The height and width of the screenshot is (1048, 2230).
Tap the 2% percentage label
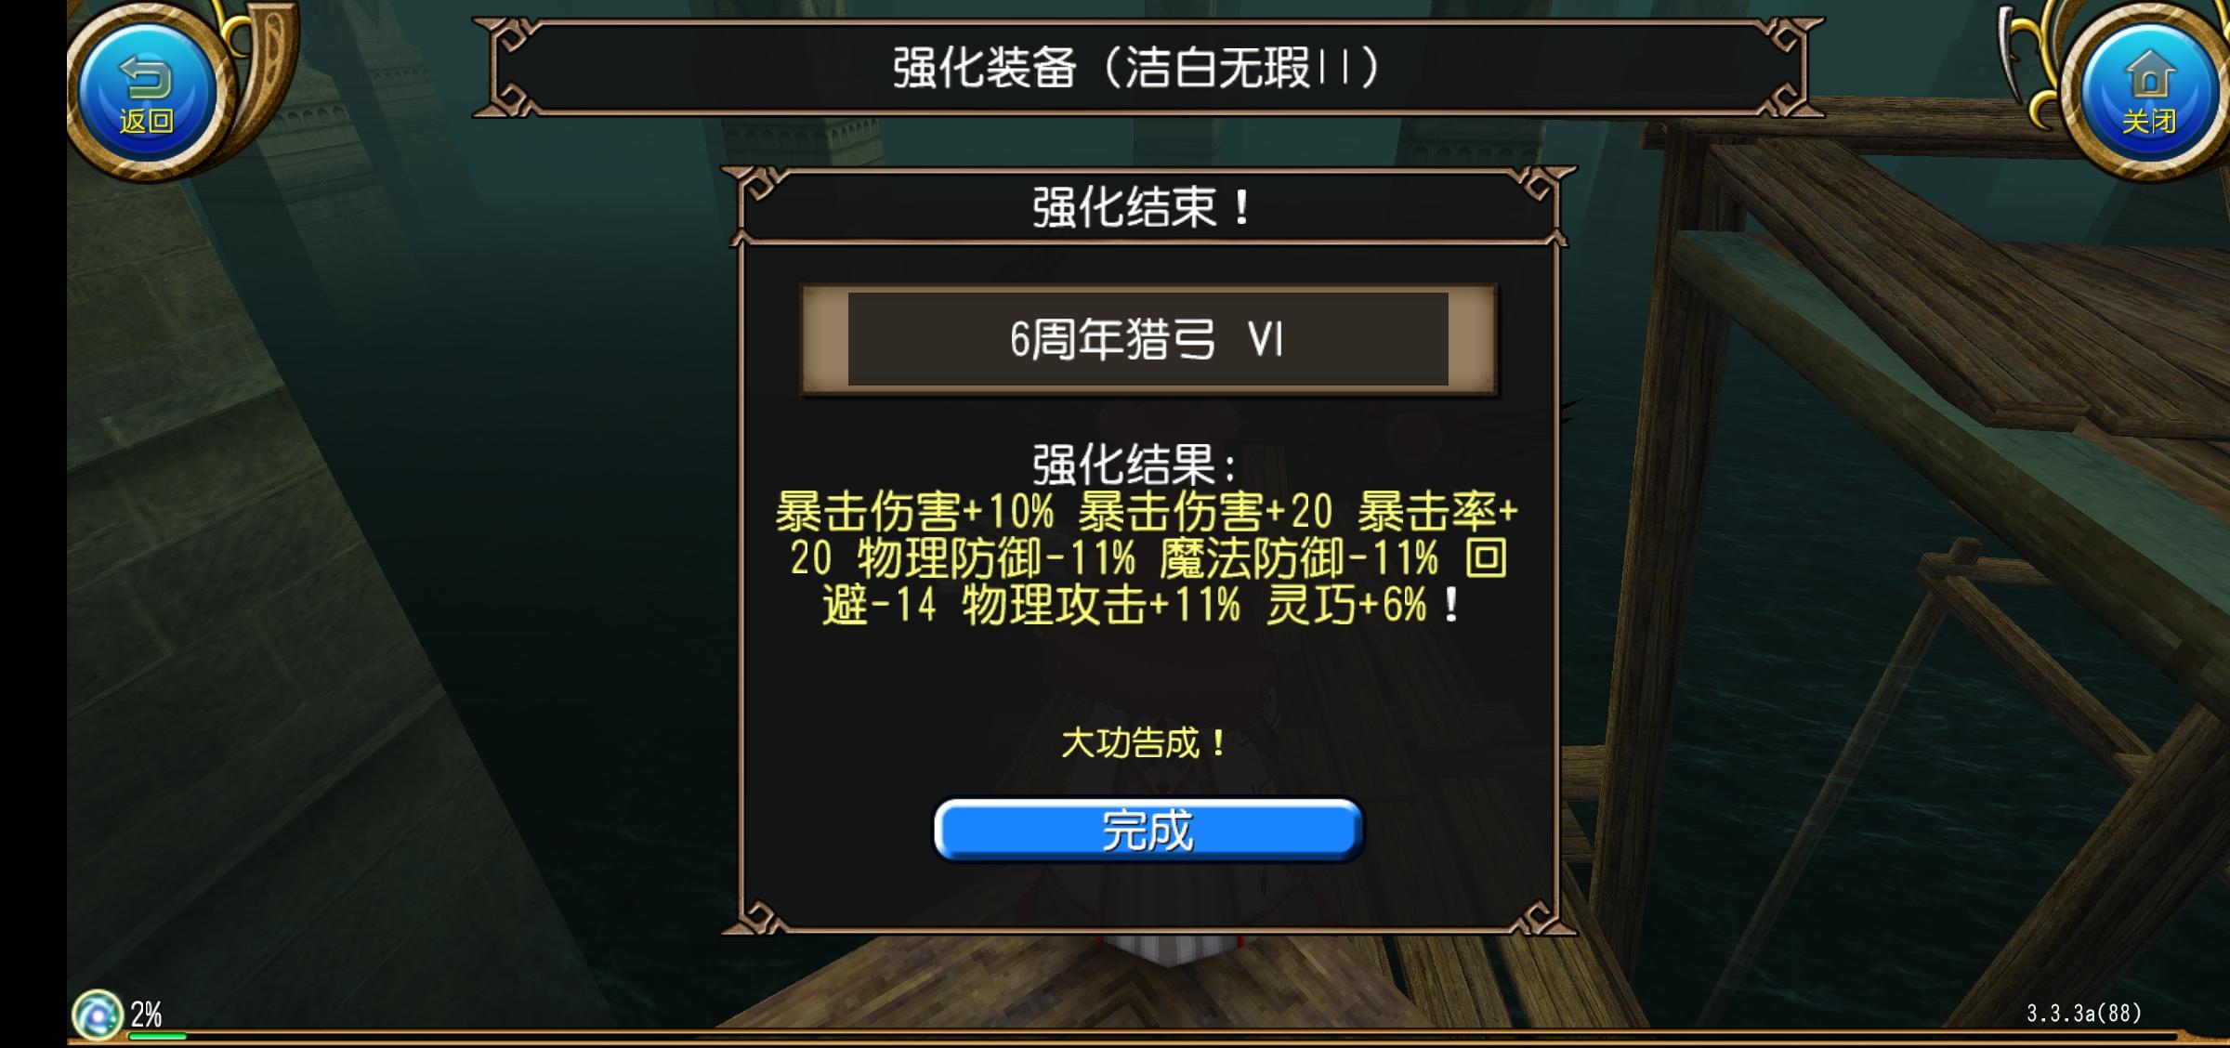click(146, 1013)
